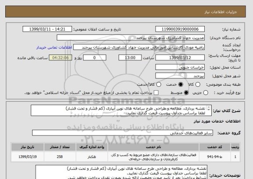Click the واحد اندازه گیری column header
253x179 pixels.
tap(92, 147)
